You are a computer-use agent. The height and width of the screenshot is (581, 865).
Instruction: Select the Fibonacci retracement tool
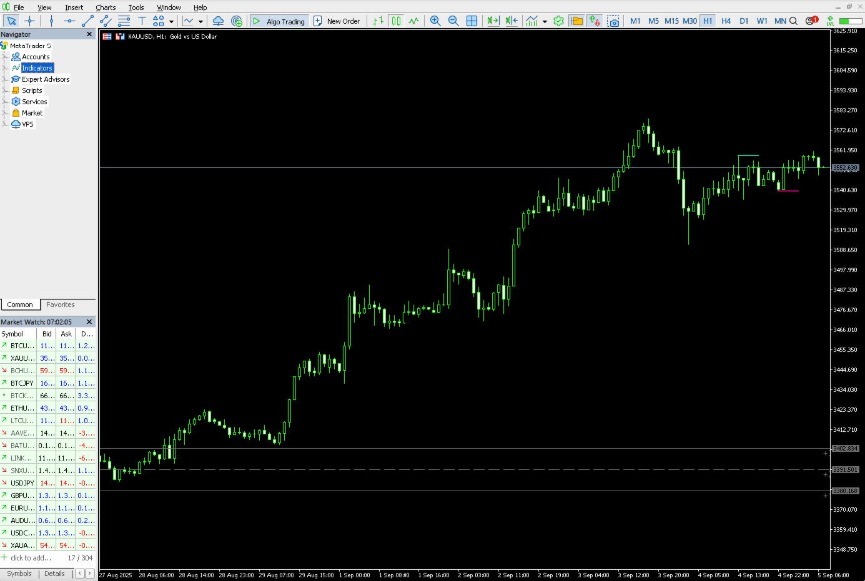tap(124, 21)
